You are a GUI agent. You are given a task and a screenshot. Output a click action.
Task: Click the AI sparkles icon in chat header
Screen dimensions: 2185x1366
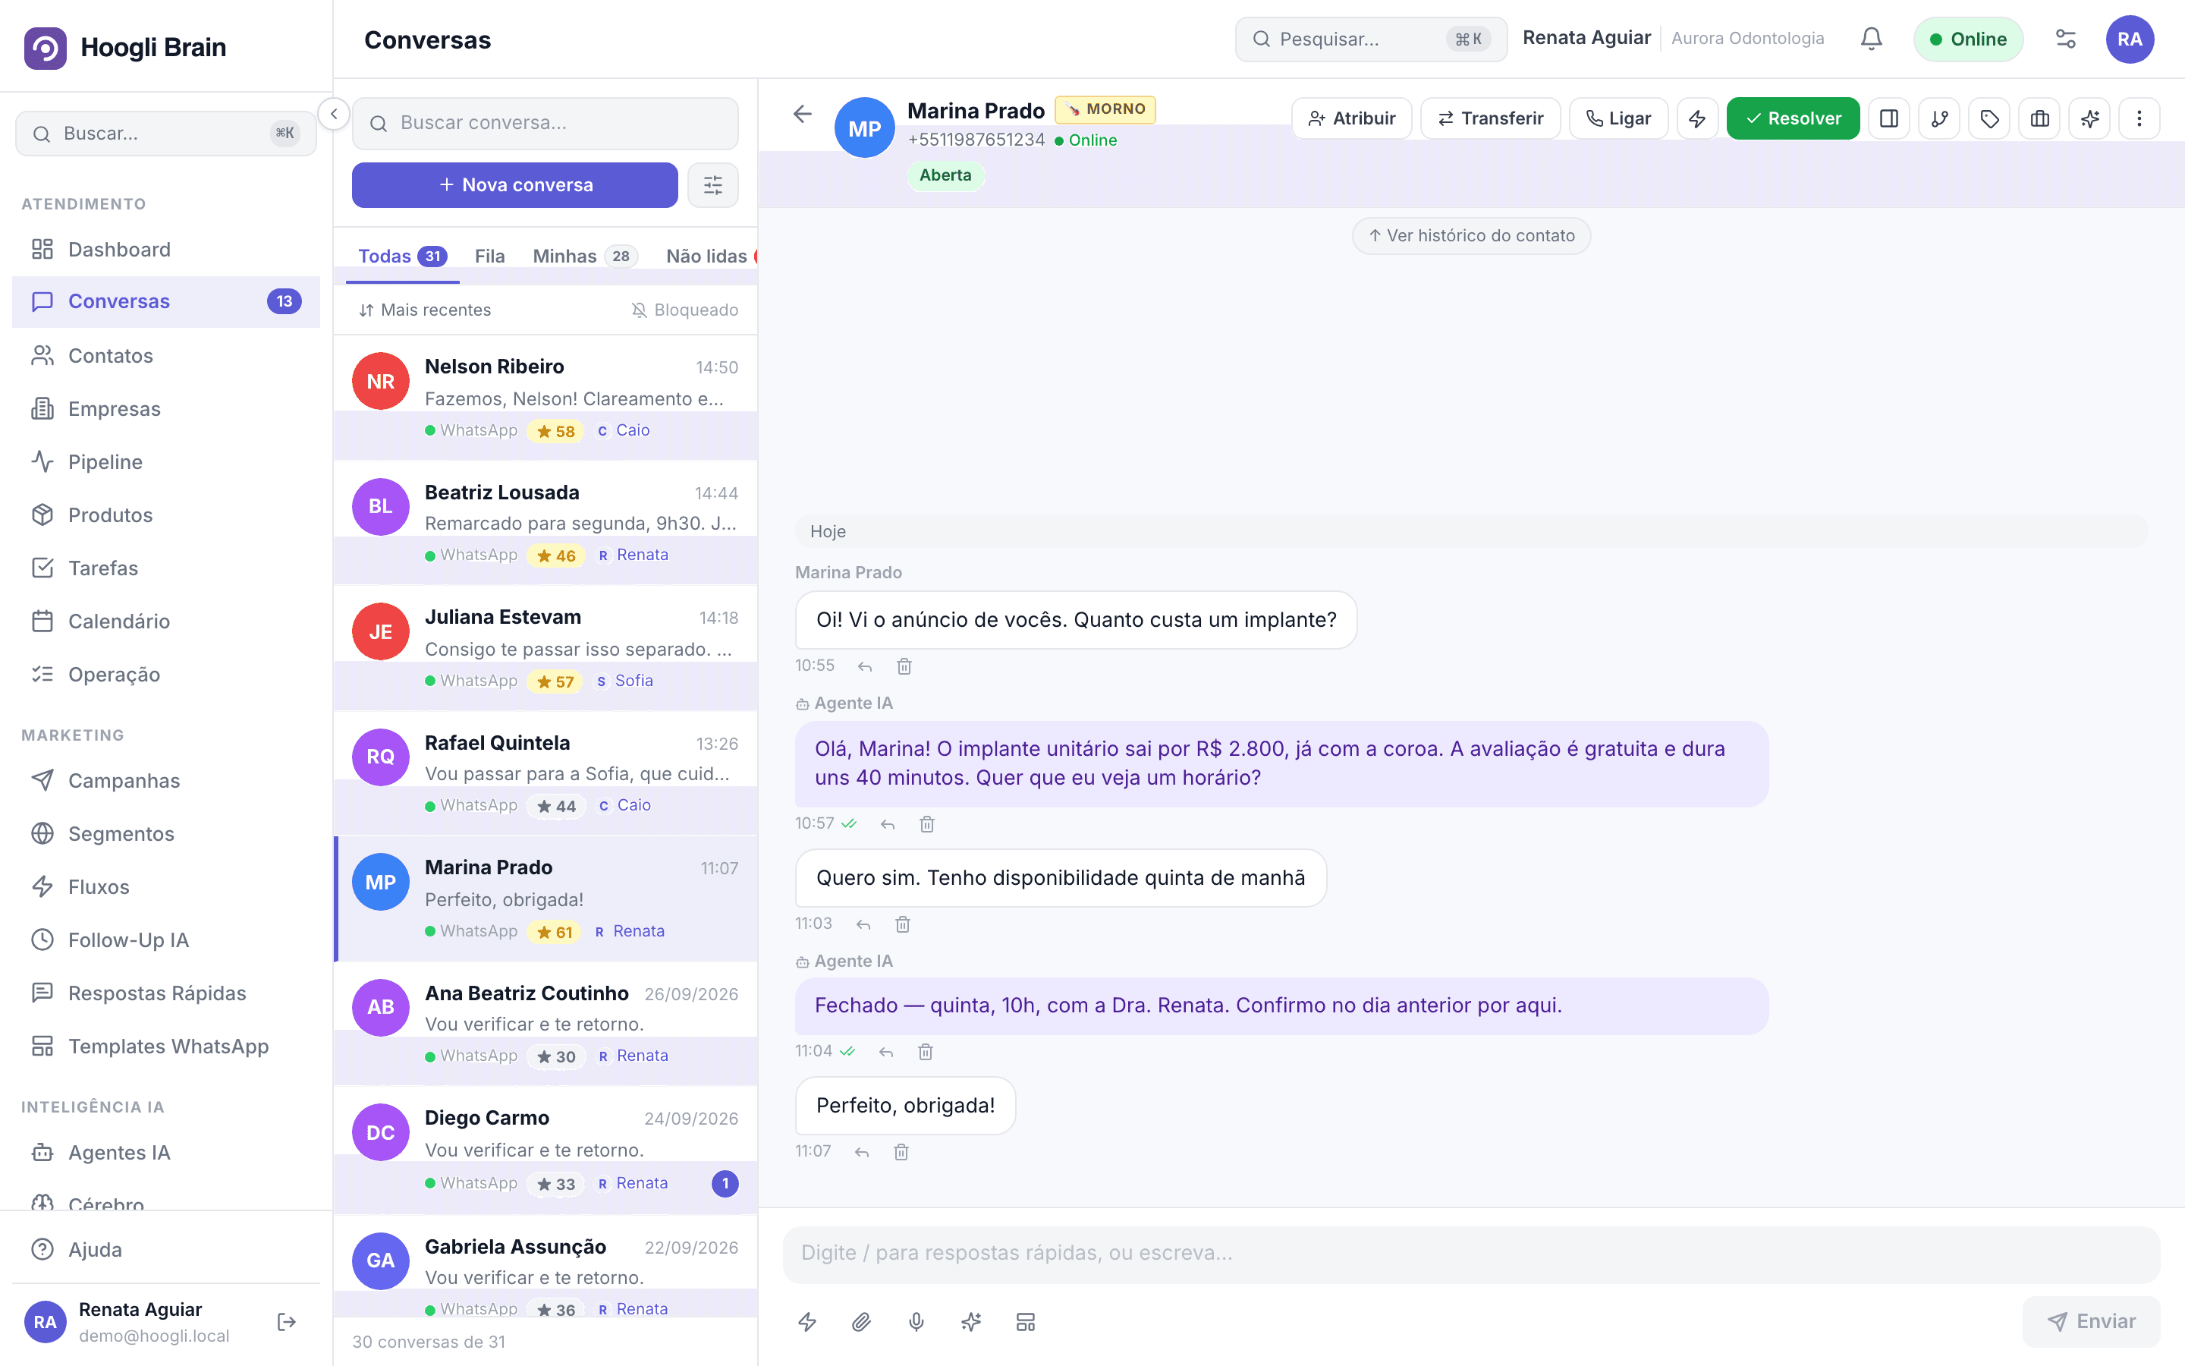(2089, 118)
